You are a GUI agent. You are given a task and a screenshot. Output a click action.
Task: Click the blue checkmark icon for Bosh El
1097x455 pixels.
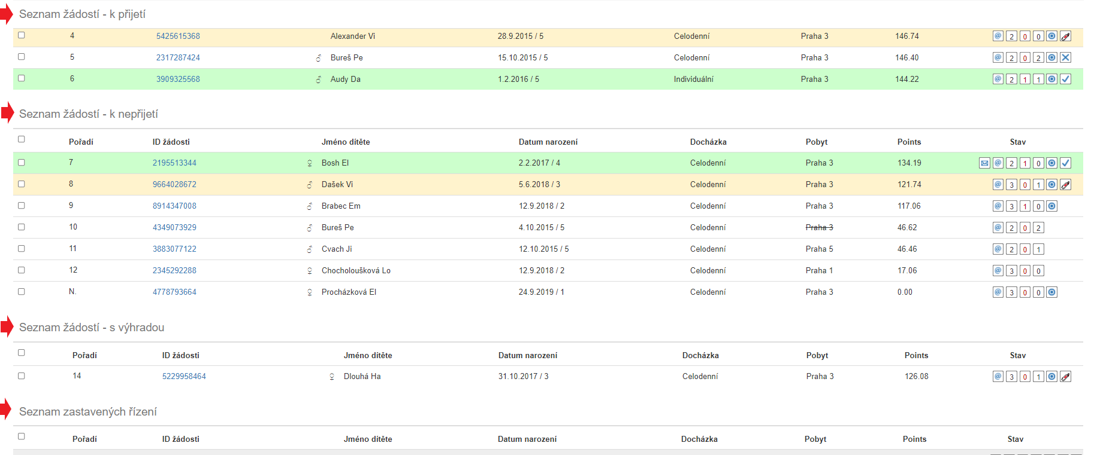[1066, 163]
